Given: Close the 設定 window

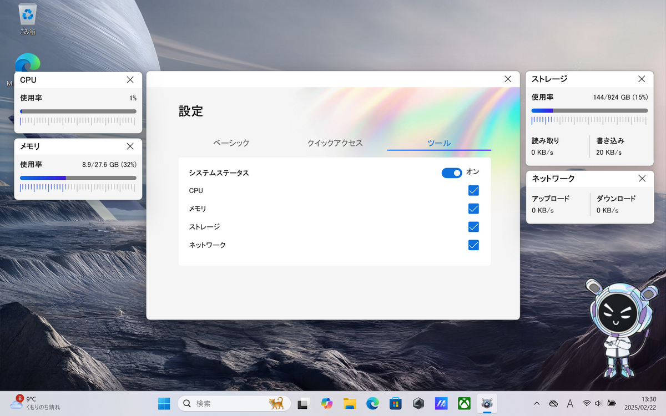Looking at the screenshot, I should (508, 79).
